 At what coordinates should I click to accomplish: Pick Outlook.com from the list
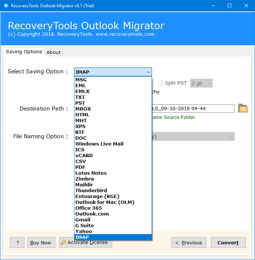113,214
